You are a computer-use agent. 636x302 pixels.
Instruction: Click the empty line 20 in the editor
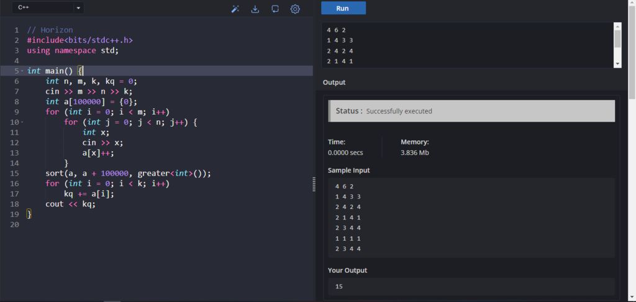point(155,224)
